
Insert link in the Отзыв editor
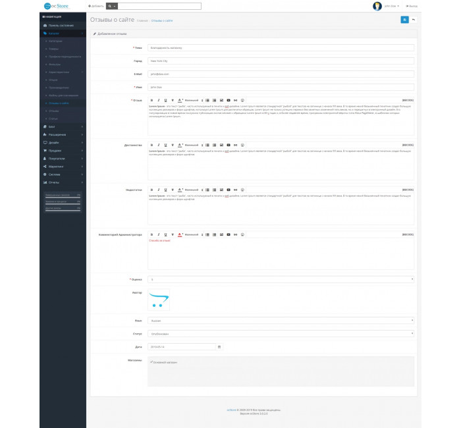[236, 100]
